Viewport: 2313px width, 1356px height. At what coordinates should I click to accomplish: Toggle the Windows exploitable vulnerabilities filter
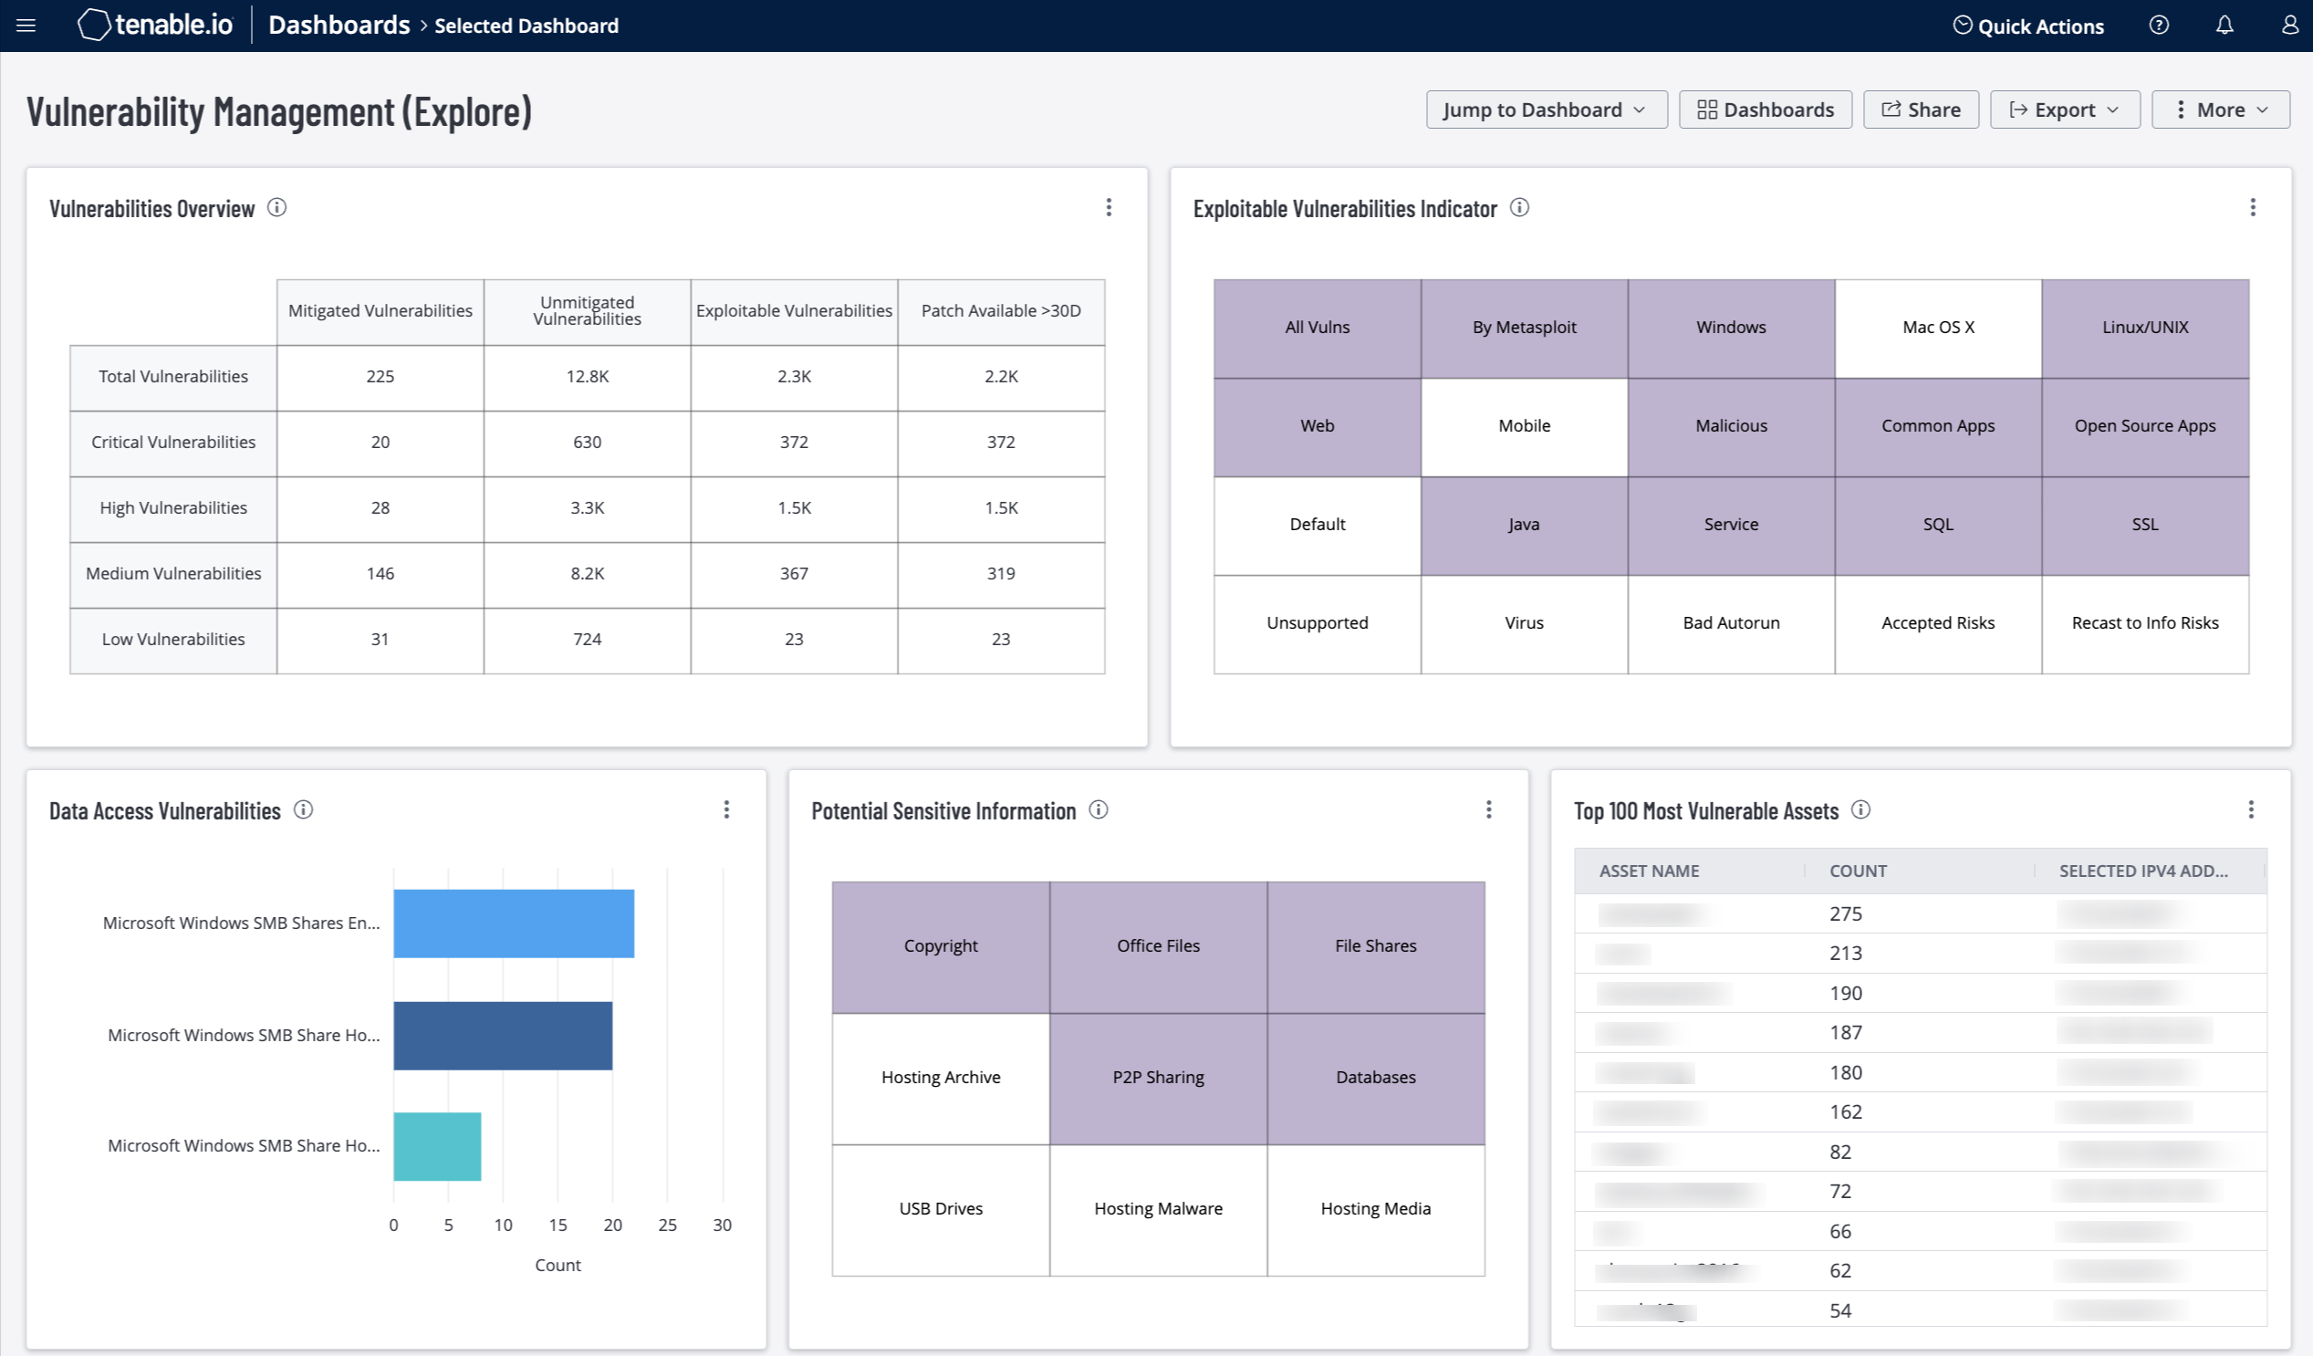coord(1729,325)
